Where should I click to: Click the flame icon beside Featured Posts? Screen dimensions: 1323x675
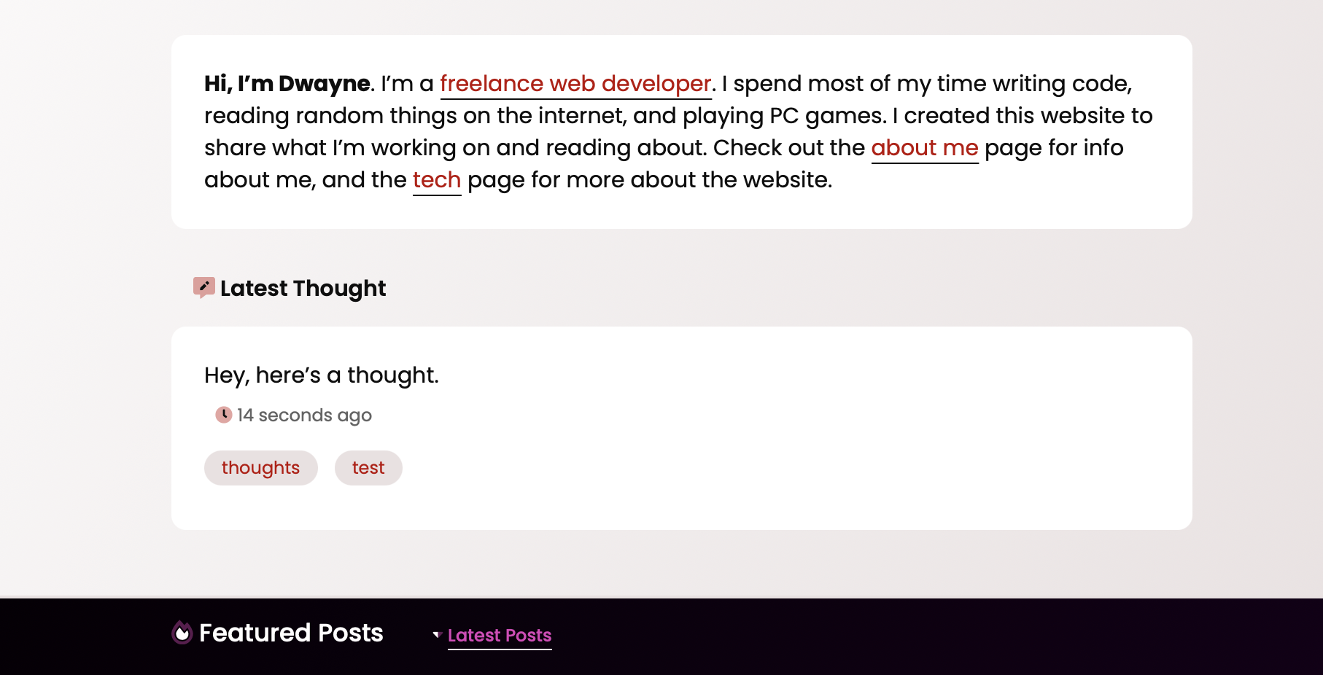(182, 633)
